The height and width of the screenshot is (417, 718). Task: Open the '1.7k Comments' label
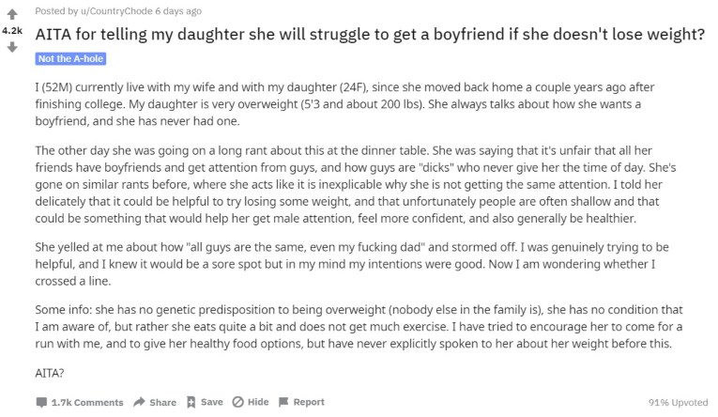point(87,402)
